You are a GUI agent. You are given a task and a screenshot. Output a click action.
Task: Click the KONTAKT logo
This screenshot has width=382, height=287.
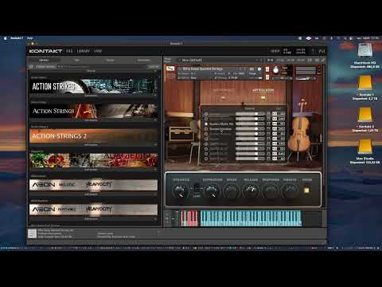coord(45,51)
